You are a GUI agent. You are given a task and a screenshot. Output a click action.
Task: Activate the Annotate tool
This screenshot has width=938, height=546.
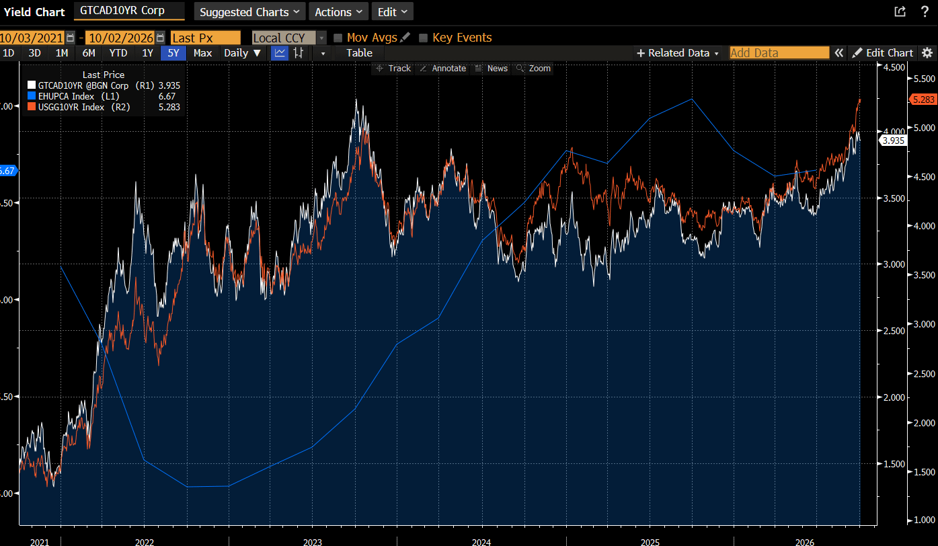(x=442, y=69)
